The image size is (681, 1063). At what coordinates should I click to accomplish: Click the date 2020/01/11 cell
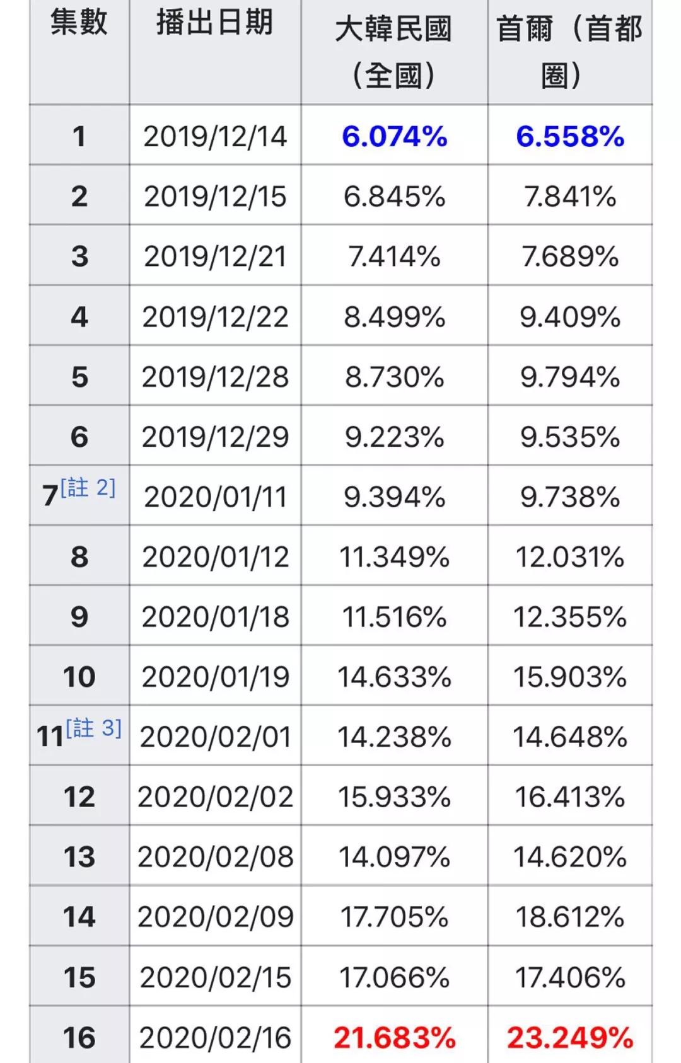pyautogui.click(x=215, y=497)
